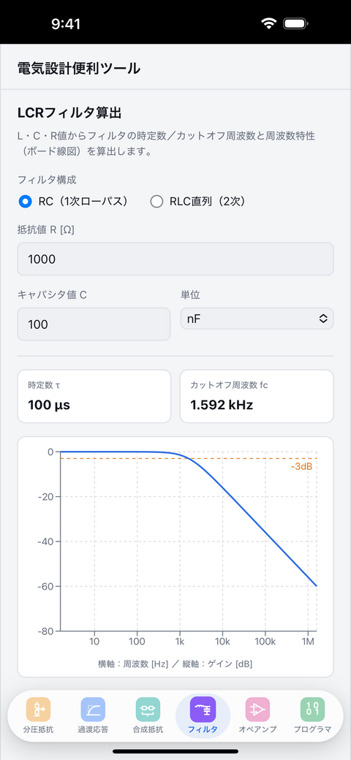Tap the フィルタ filter icon
Image resolution: width=351 pixels, height=760 pixels.
point(203,710)
